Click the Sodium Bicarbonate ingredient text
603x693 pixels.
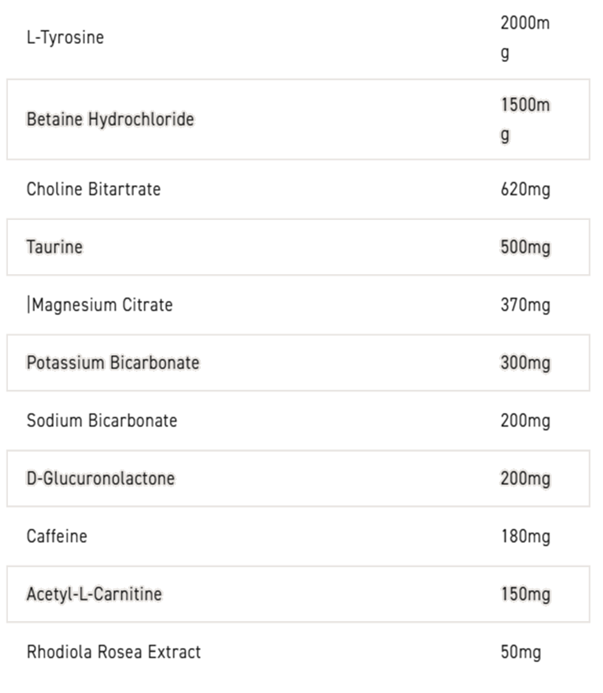[102, 421]
